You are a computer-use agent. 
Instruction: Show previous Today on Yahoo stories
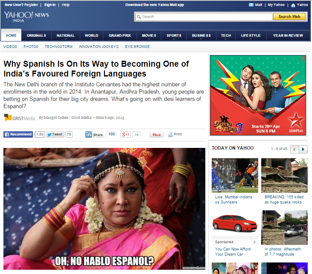click(x=295, y=149)
